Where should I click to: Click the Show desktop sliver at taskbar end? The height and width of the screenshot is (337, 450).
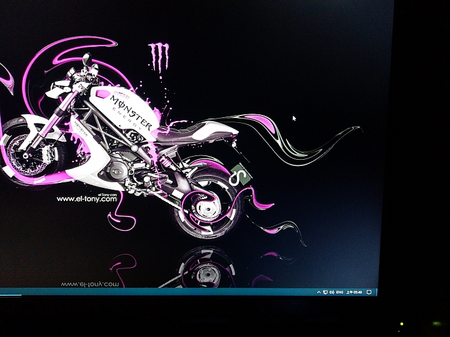376,292
